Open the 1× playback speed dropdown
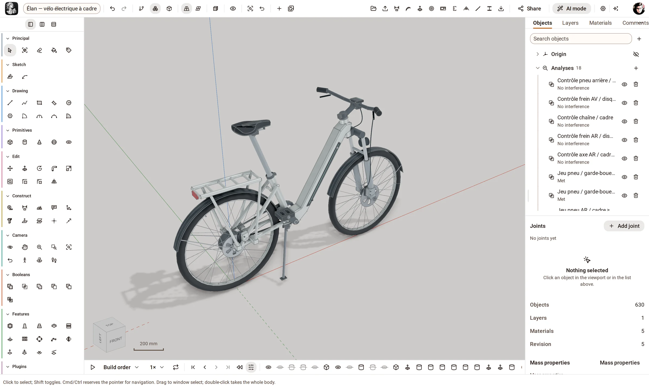 (157, 367)
